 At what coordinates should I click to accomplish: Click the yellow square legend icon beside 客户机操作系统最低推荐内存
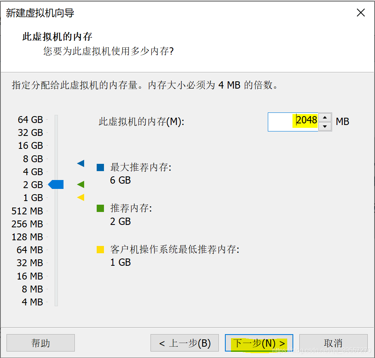(100, 250)
